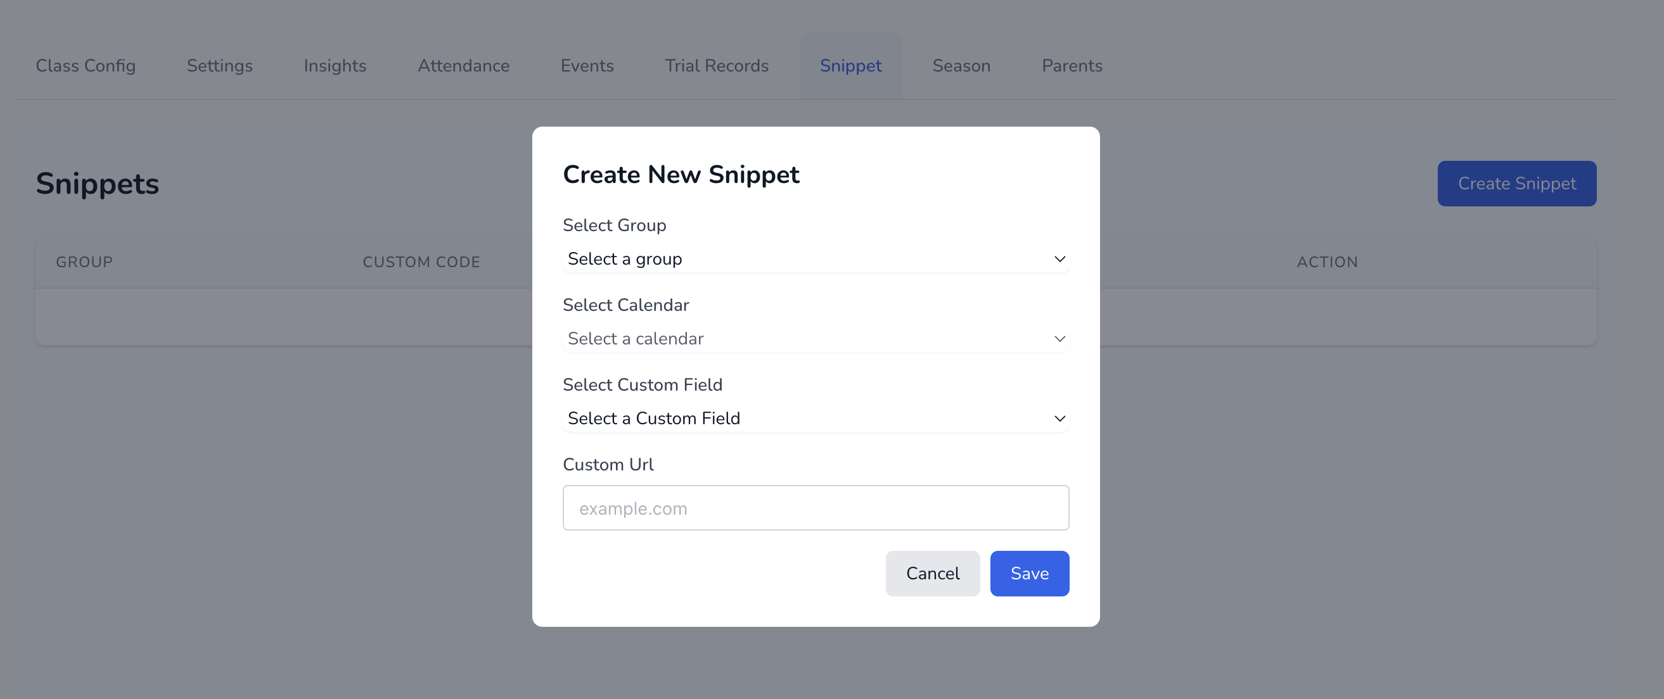Click the Snippet tab
1664x699 pixels.
click(x=850, y=66)
